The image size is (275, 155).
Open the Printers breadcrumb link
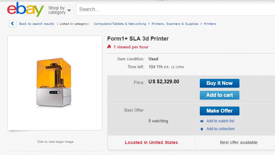pyautogui.click(x=210, y=24)
